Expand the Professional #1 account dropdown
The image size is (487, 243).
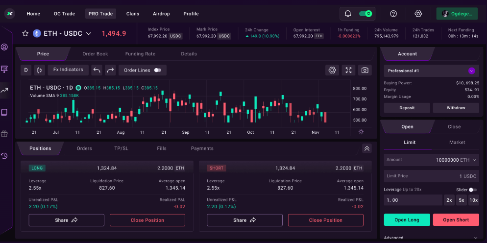[x=471, y=71]
